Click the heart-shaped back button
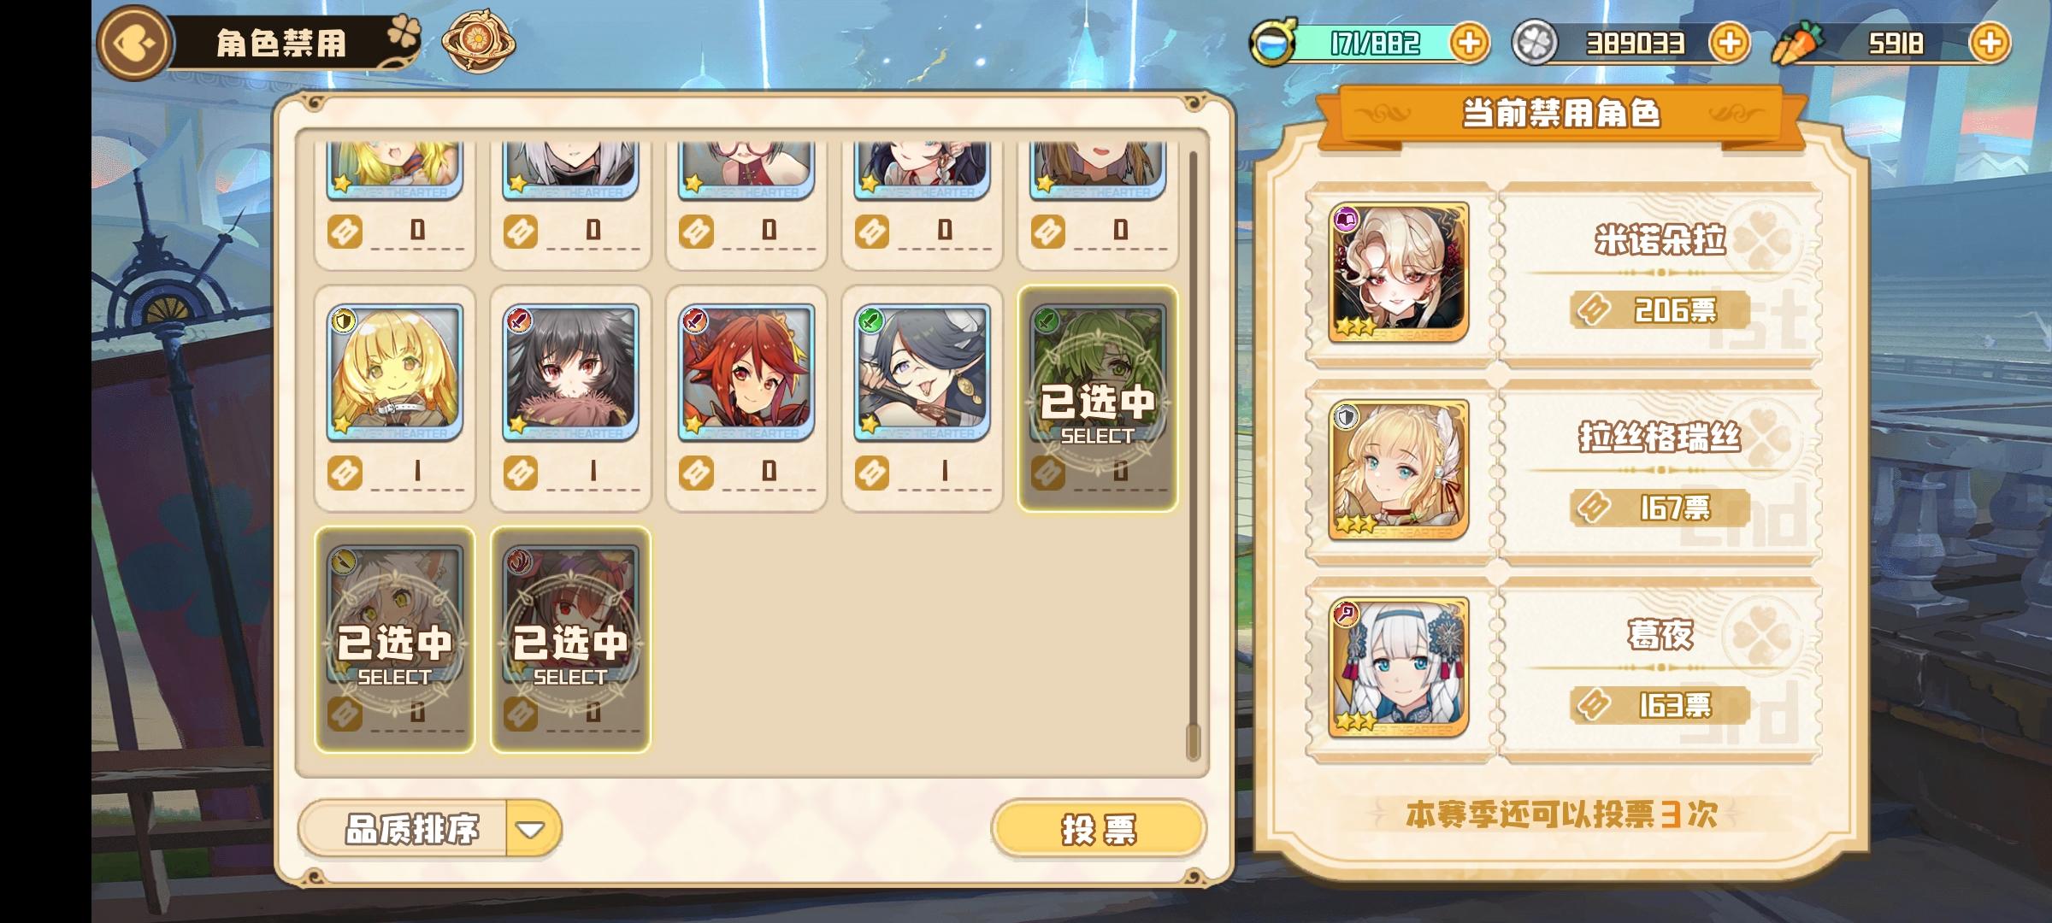The image size is (2052, 923). coord(134,43)
